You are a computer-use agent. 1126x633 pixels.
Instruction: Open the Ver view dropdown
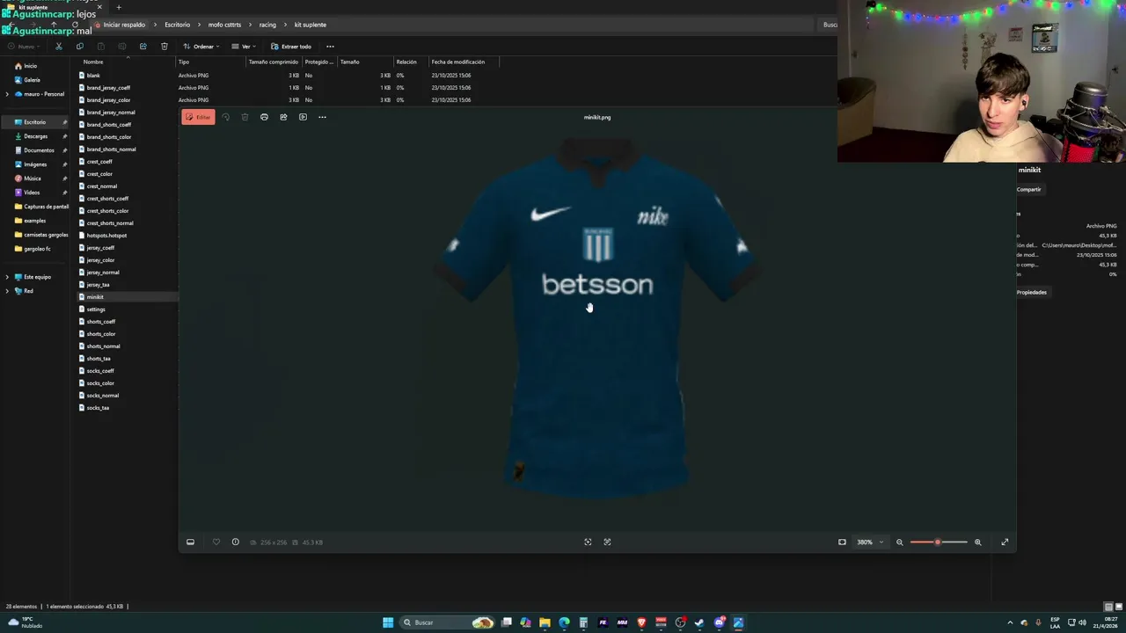(243, 47)
